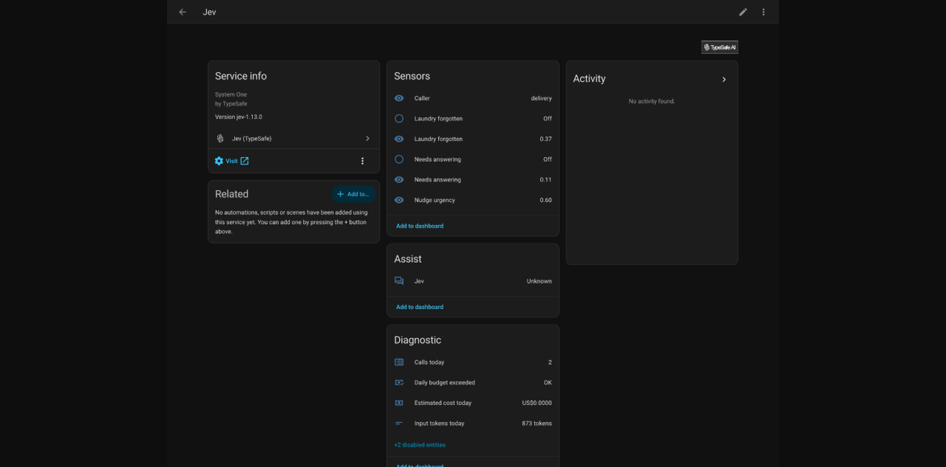Click circle icon for Needs answering Off

(399, 159)
